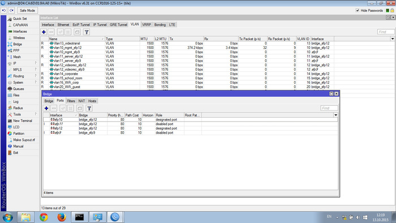
Task: Expand the Routing submenu
Action: tap(23, 76)
